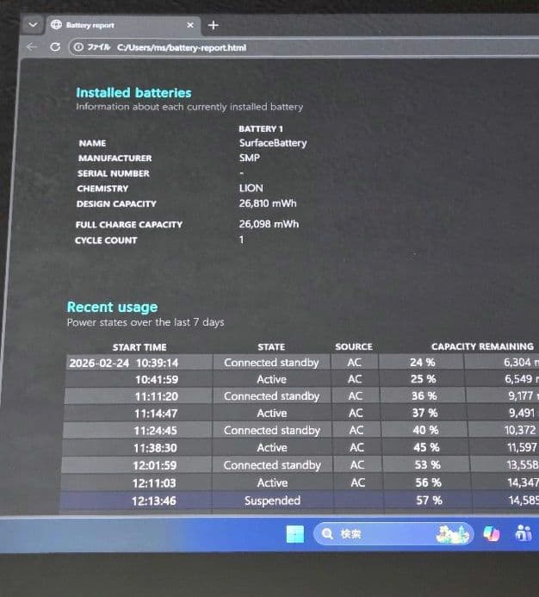This screenshot has width=539, height=597.
Task: Click the CYCLE COUNT label
Action: coord(106,240)
